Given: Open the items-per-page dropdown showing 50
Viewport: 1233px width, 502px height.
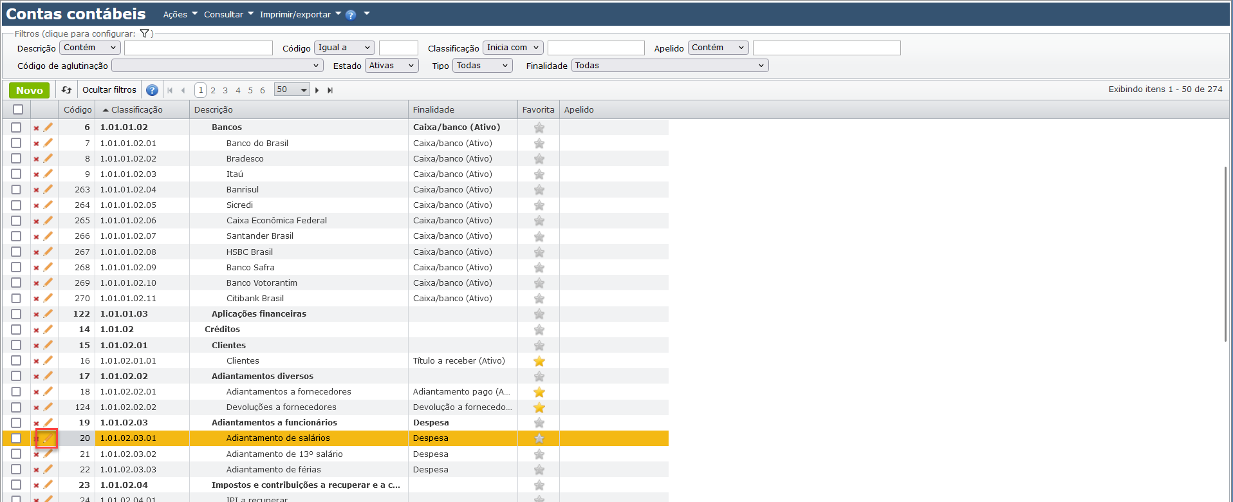Looking at the screenshot, I should [x=292, y=90].
